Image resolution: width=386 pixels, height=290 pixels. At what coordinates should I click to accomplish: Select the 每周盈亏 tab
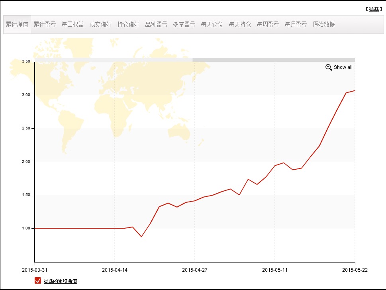pos(268,24)
